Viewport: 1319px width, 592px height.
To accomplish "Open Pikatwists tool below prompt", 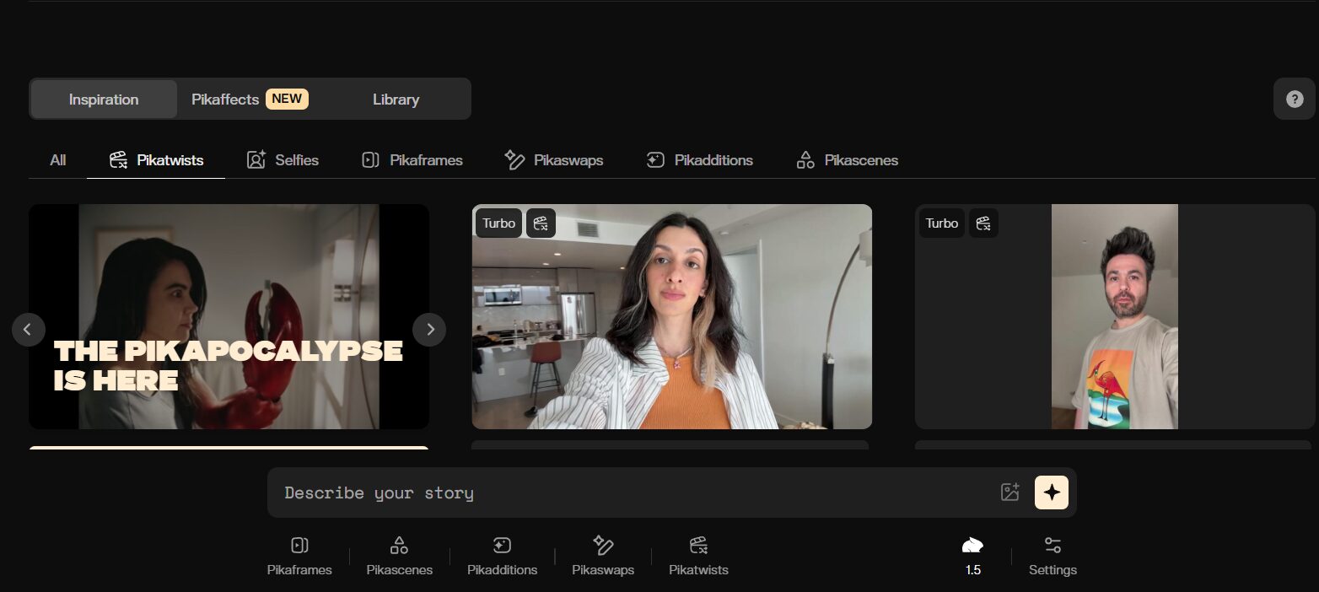I will tap(698, 557).
